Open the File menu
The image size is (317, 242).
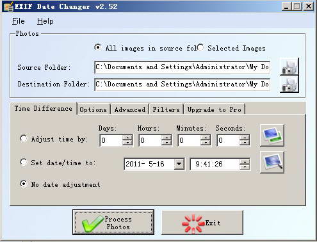[19, 21]
